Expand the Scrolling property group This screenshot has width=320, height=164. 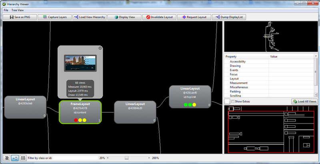click(x=235, y=96)
